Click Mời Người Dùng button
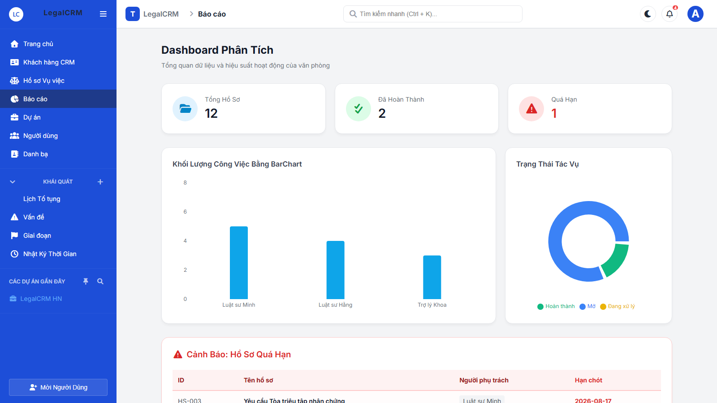This screenshot has height=403, width=717. (x=58, y=387)
